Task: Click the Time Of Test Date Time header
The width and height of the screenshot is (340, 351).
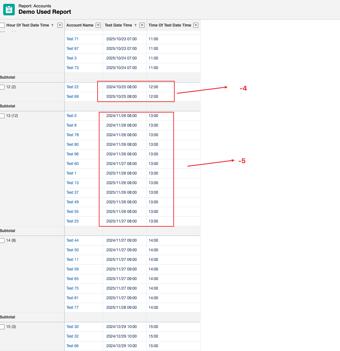Action: 170,25
